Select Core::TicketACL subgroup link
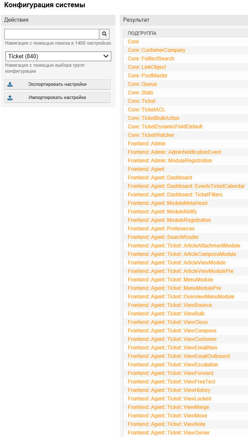Viewport: 248px width, 437px height. (x=147, y=110)
